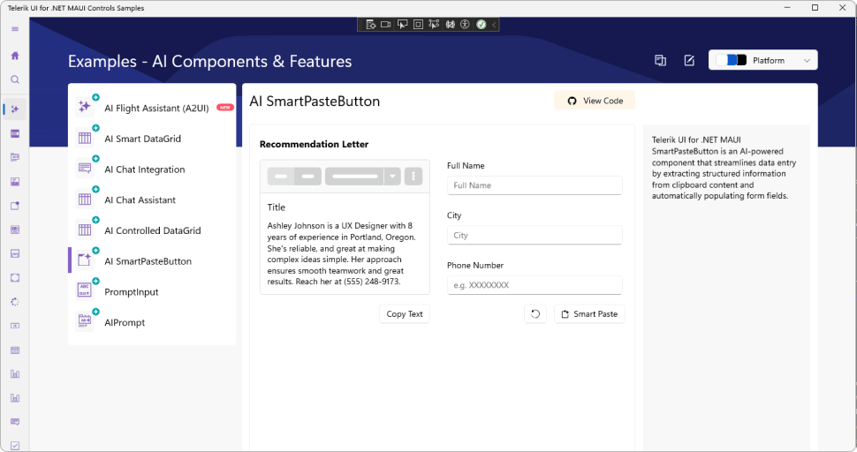Open accessibility checker in debug toolbar
Viewport: 857px width, 452px height.
click(x=465, y=25)
